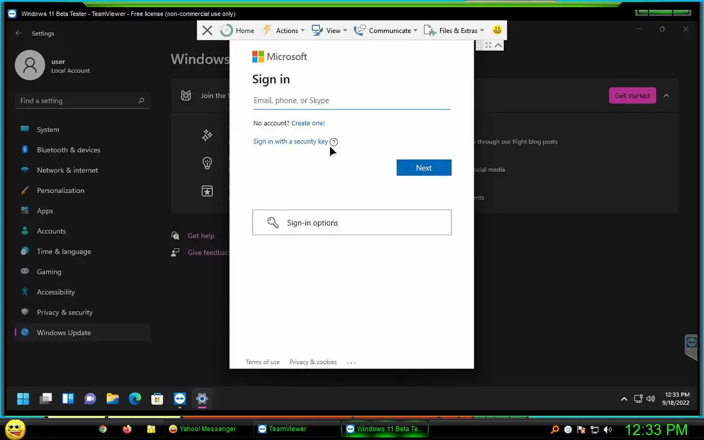Close the TeamViewer session with the X toolbar icon
Screen dimensions: 704x440
207,30
